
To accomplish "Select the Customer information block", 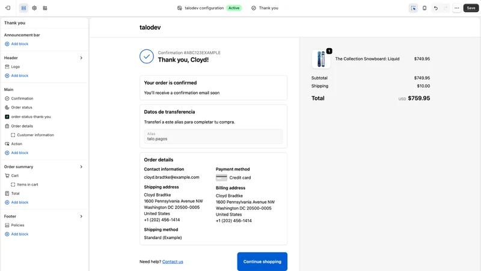I will (x=35, y=135).
